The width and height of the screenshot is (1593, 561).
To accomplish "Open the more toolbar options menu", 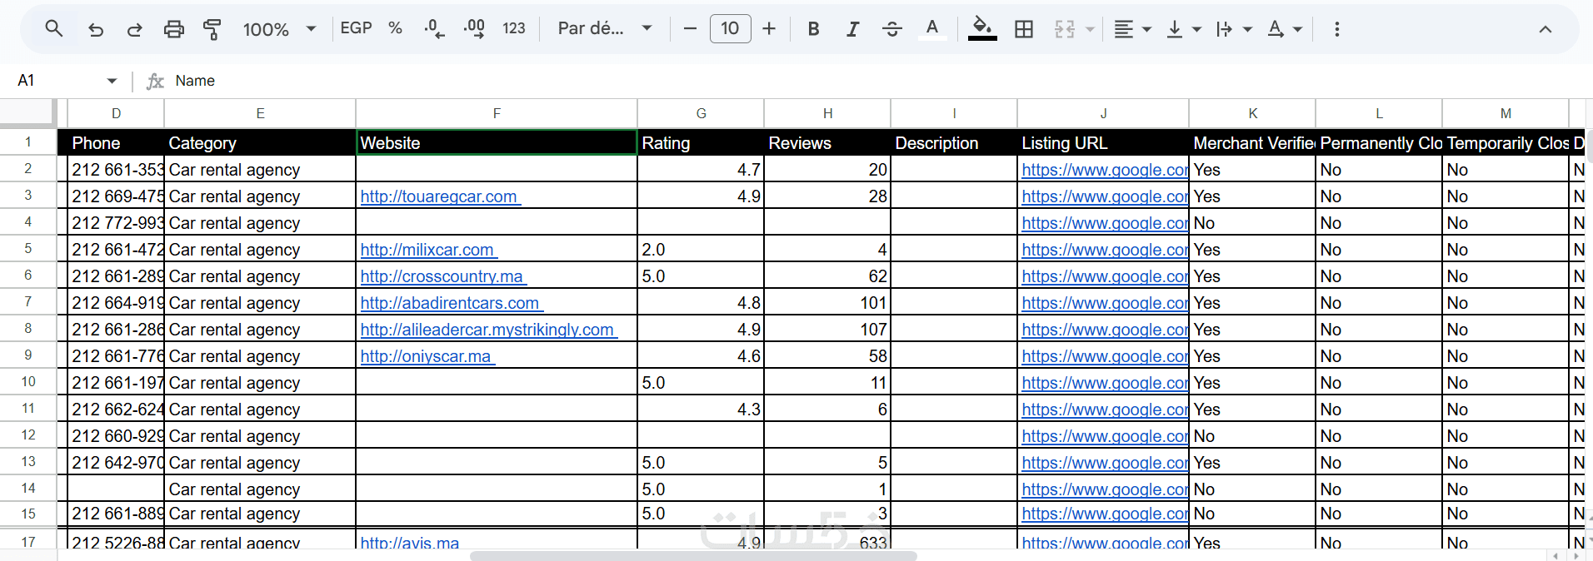I will pyautogui.click(x=1336, y=29).
